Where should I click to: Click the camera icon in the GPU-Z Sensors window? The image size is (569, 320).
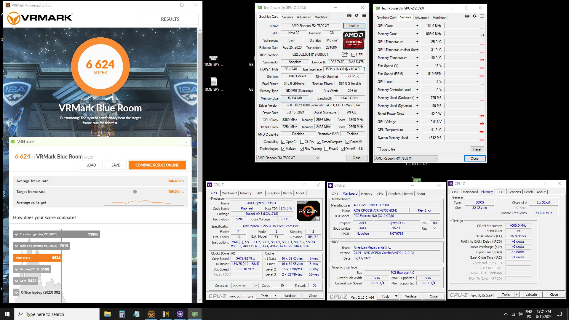click(467, 16)
